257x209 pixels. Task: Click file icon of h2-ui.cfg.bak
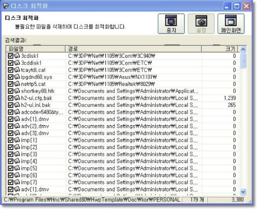(x=17, y=98)
